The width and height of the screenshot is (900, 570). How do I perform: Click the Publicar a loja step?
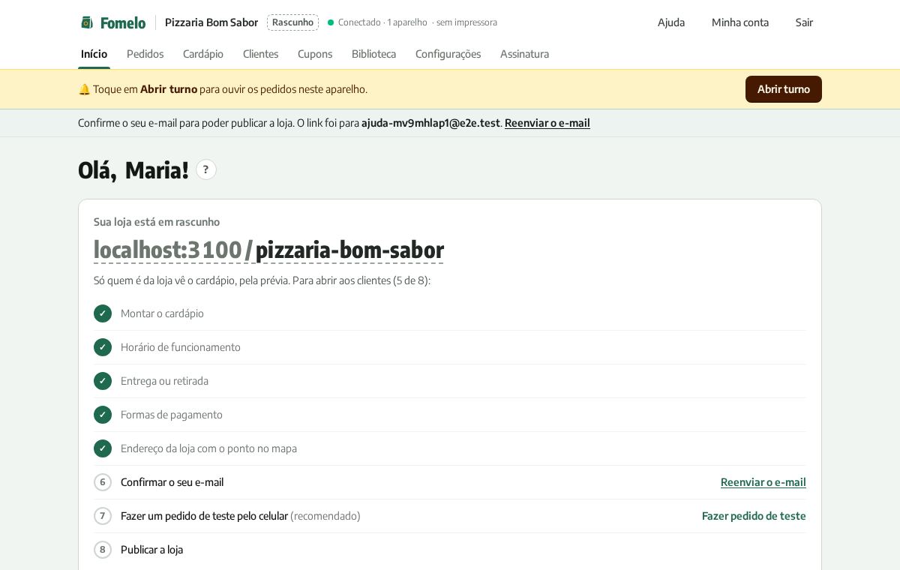[151, 550]
